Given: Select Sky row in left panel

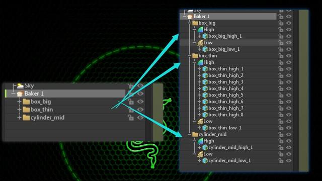Looking at the screenshot, I should tap(65, 85).
